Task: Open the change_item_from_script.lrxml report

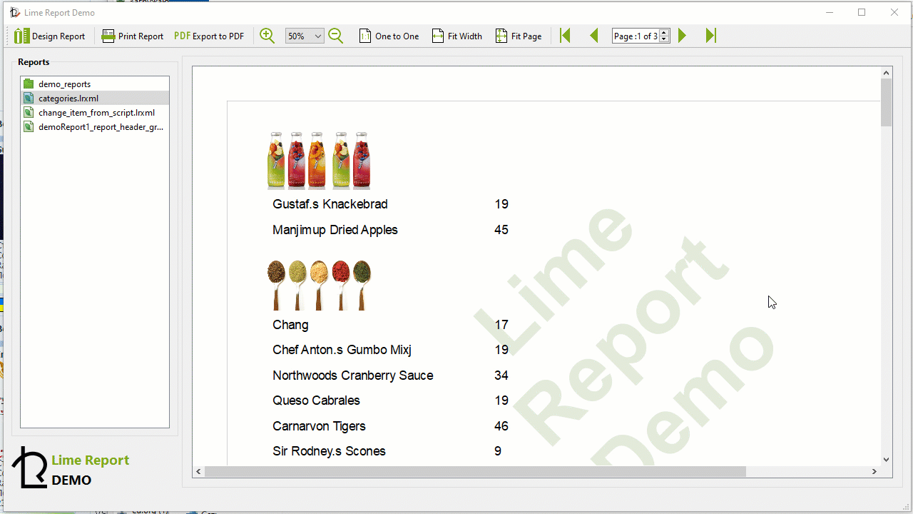Action: click(96, 112)
